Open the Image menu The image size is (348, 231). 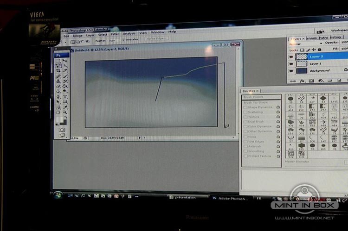pos(77,36)
